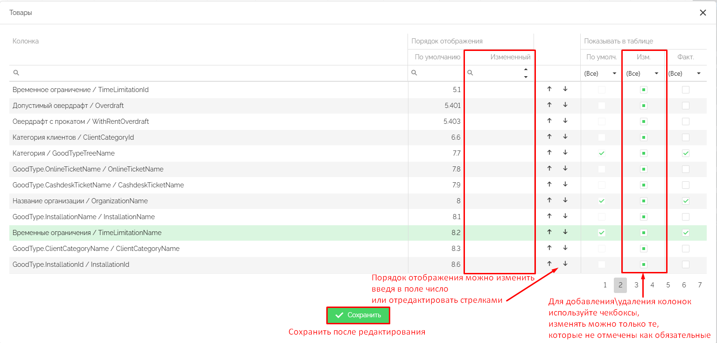
Task: Click up arrow for GoodTypeTreeName row
Action: pos(549,153)
